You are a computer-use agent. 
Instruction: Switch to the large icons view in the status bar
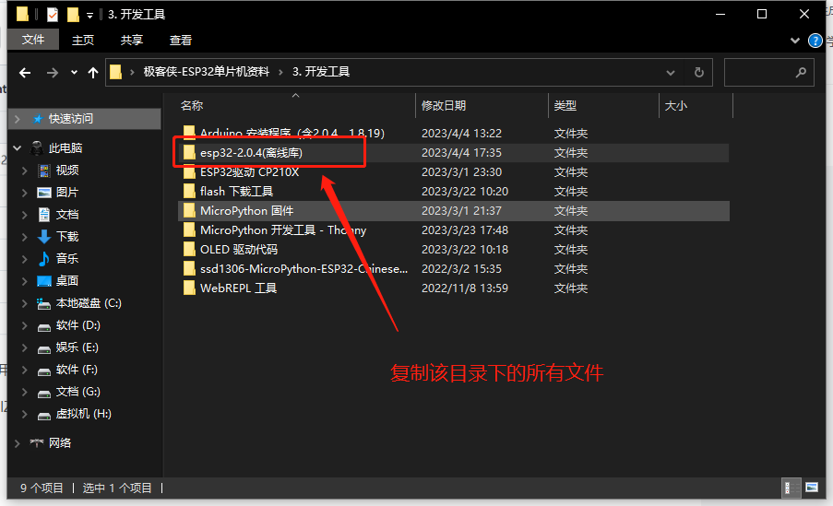[811, 487]
